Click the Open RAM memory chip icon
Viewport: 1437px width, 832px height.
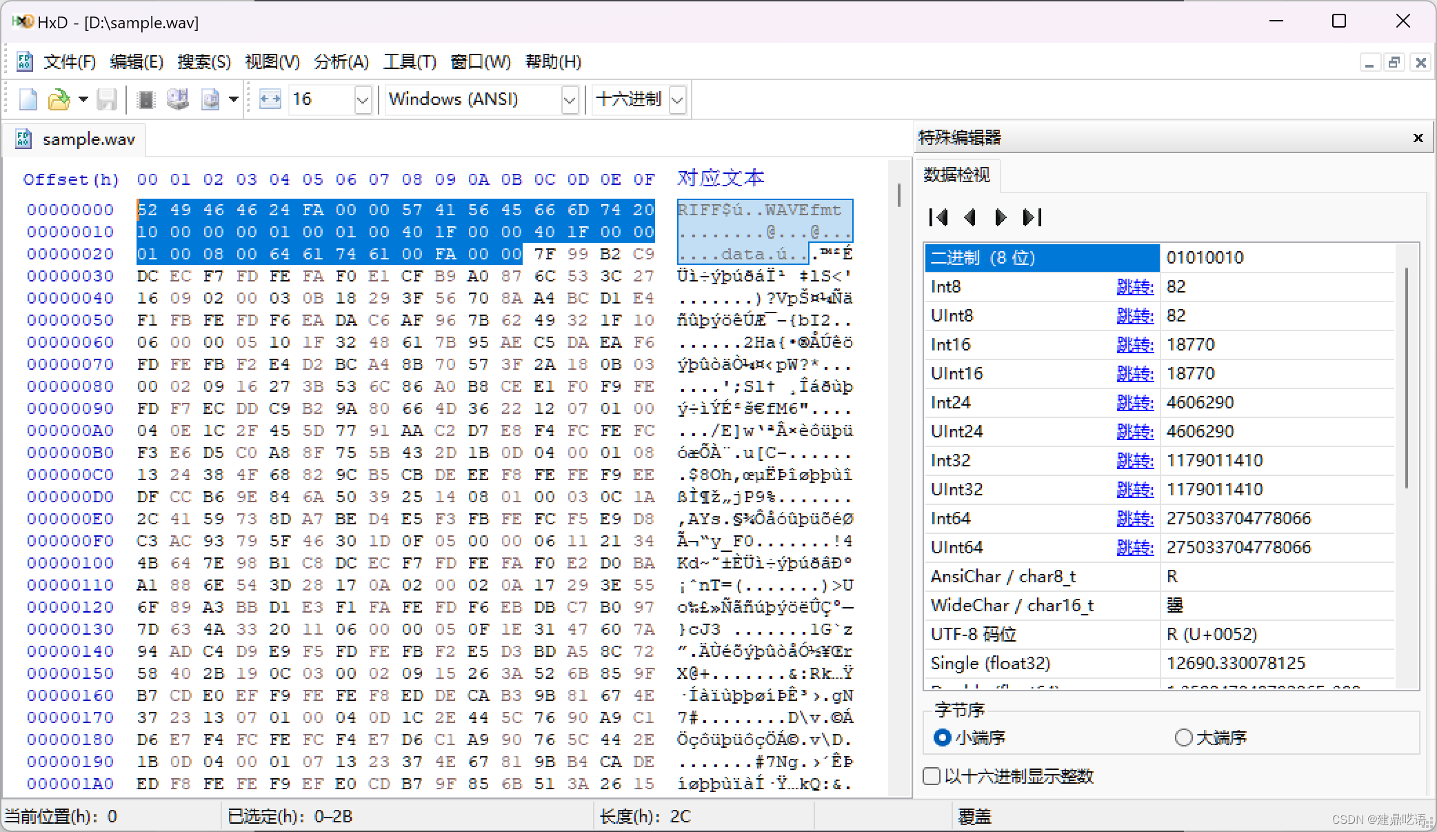(x=145, y=99)
